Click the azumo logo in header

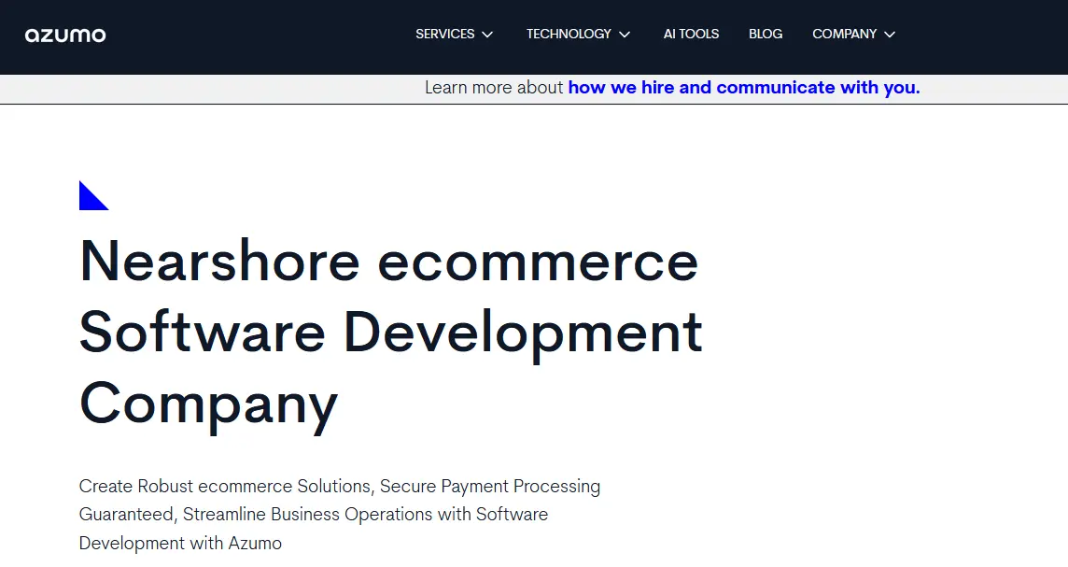point(65,35)
